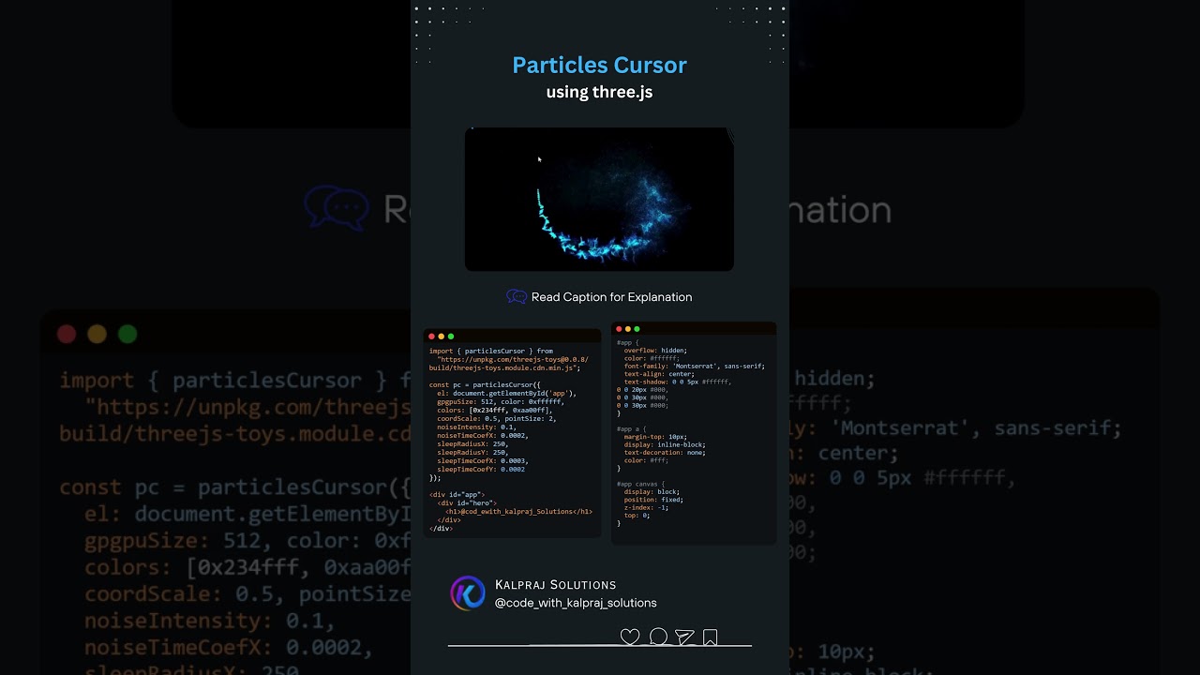Click 'sleepTimeCoefX: 0.0003' line
This screenshot has width=1200, height=675.
click(x=483, y=460)
